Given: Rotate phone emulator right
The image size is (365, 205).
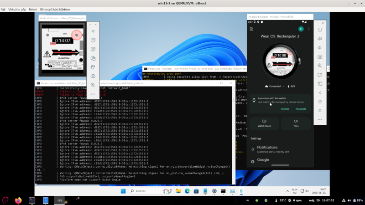Looking at the screenshot, I should click(320, 84).
